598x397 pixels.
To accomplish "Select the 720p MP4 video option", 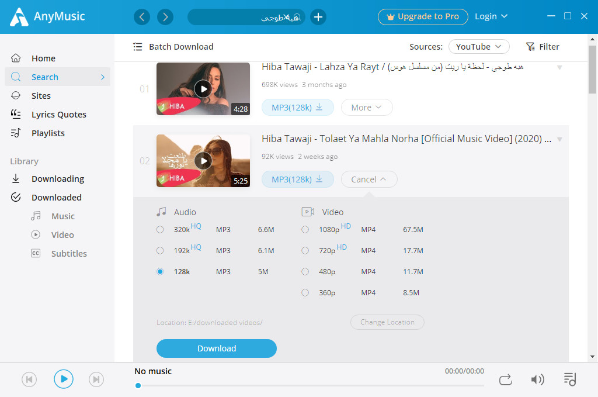I will click(305, 250).
